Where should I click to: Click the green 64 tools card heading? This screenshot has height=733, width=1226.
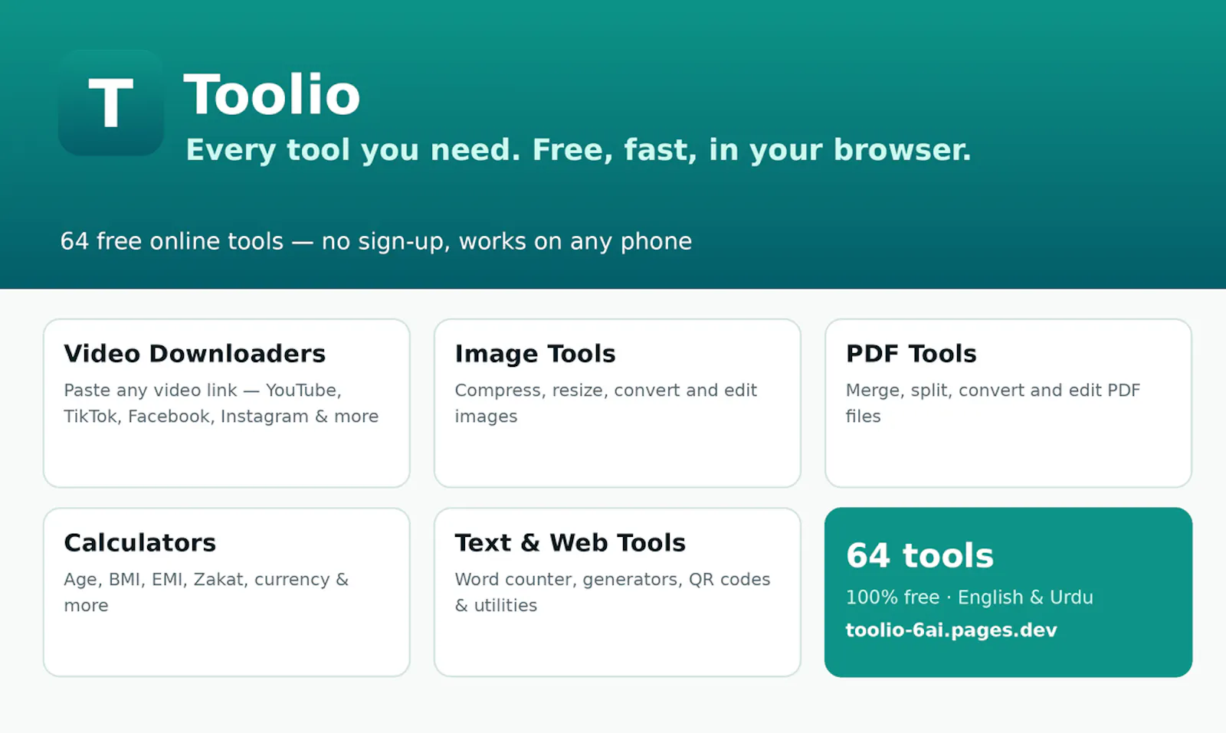[x=919, y=556]
